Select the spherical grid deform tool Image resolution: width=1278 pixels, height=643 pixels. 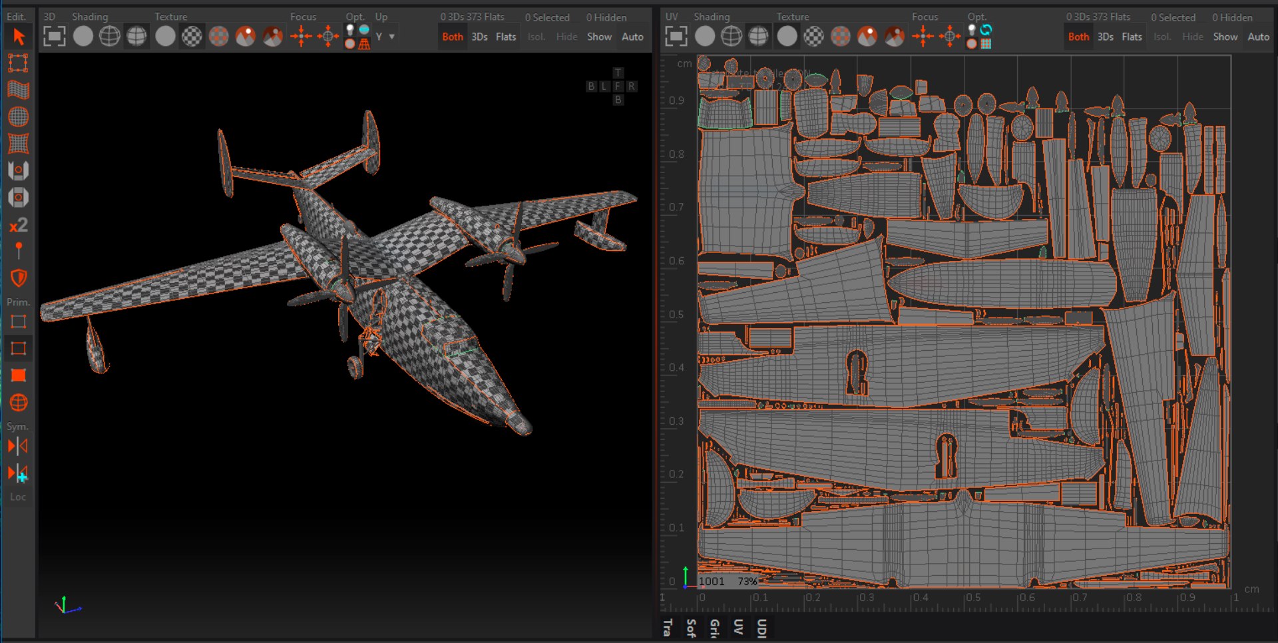tap(18, 117)
